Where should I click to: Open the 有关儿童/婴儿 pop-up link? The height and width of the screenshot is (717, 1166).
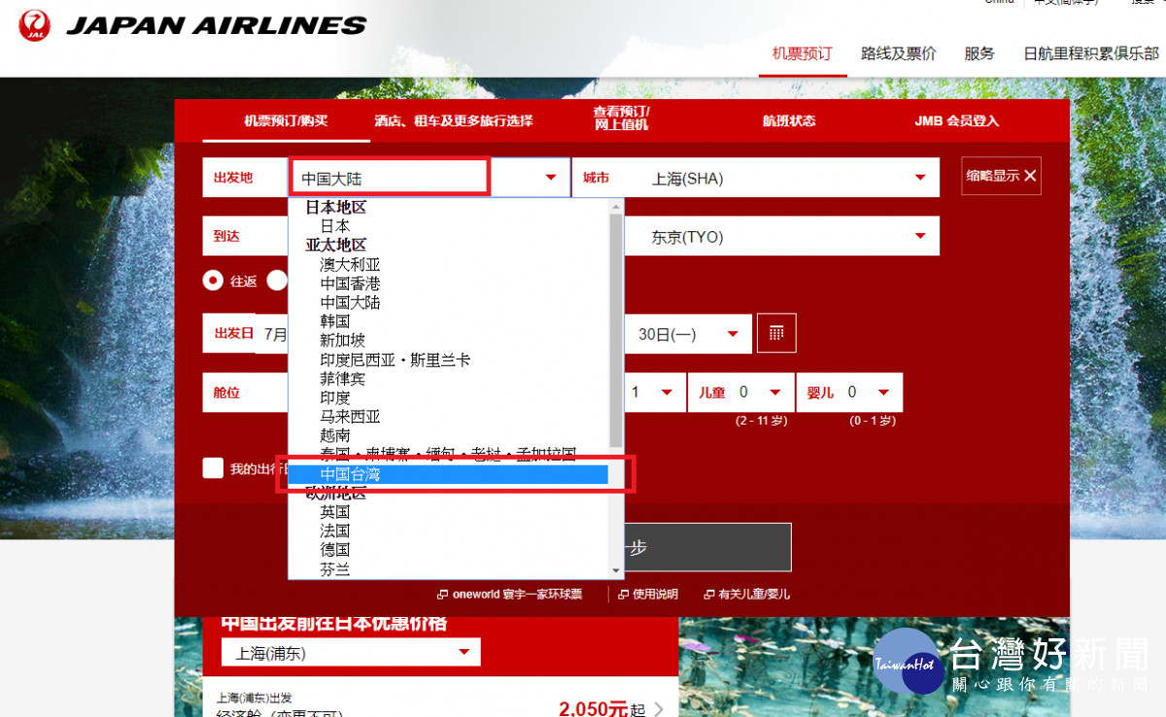(747, 594)
